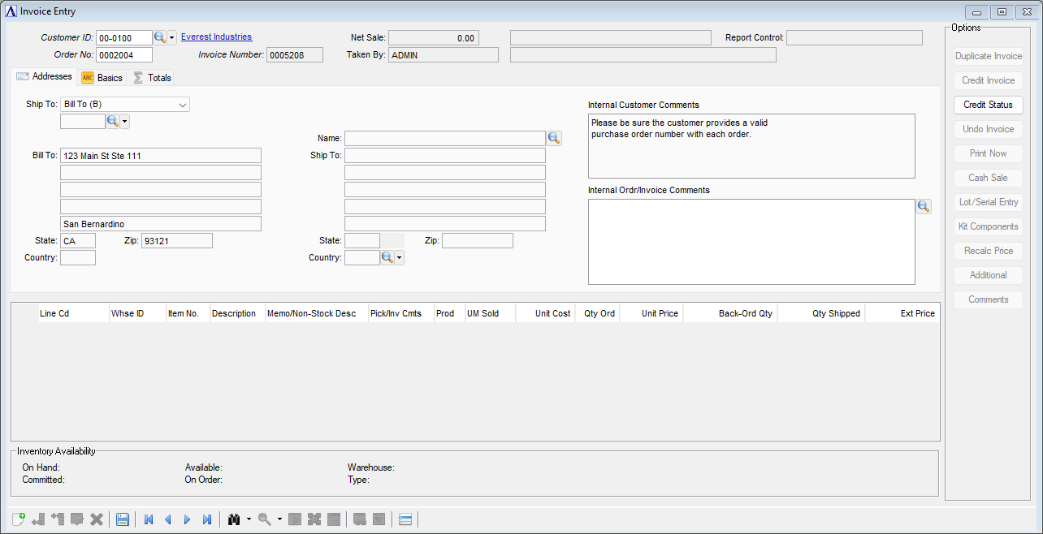
Task: Click the binoculars find icon
Action: pyautogui.click(x=234, y=519)
